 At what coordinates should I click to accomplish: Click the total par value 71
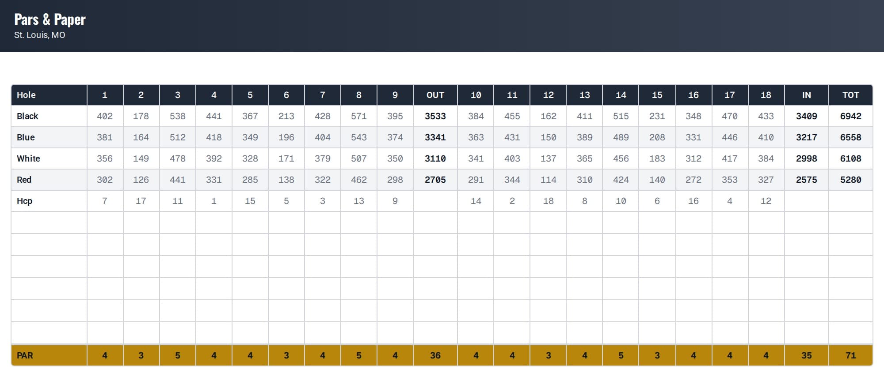click(851, 355)
